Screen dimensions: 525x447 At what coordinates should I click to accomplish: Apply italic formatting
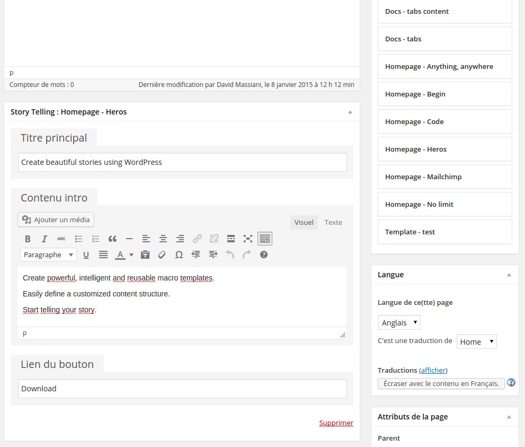click(x=45, y=239)
